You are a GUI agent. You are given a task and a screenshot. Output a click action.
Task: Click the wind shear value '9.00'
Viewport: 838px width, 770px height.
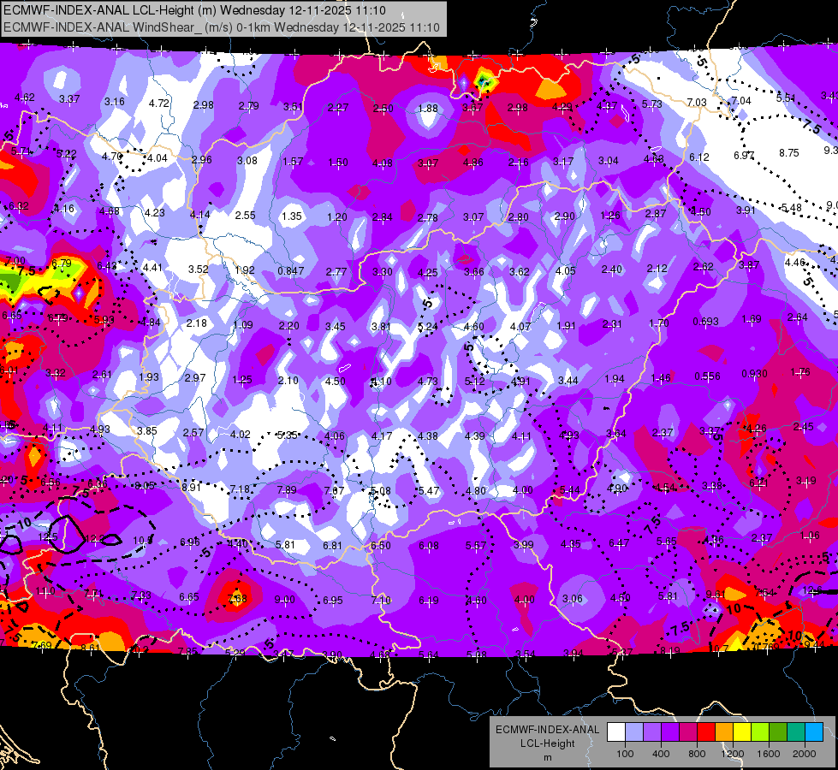(x=284, y=600)
